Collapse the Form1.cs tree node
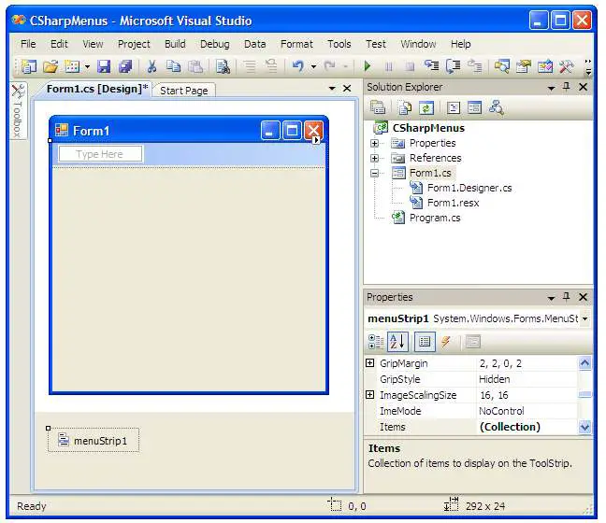 [x=375, y=173]
